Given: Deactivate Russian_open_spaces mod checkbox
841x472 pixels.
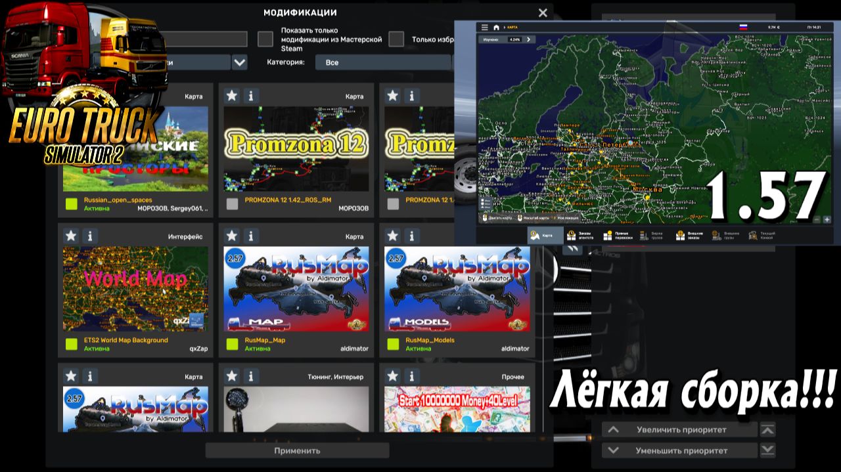Looking at the screenshot, I should [71, 204].
